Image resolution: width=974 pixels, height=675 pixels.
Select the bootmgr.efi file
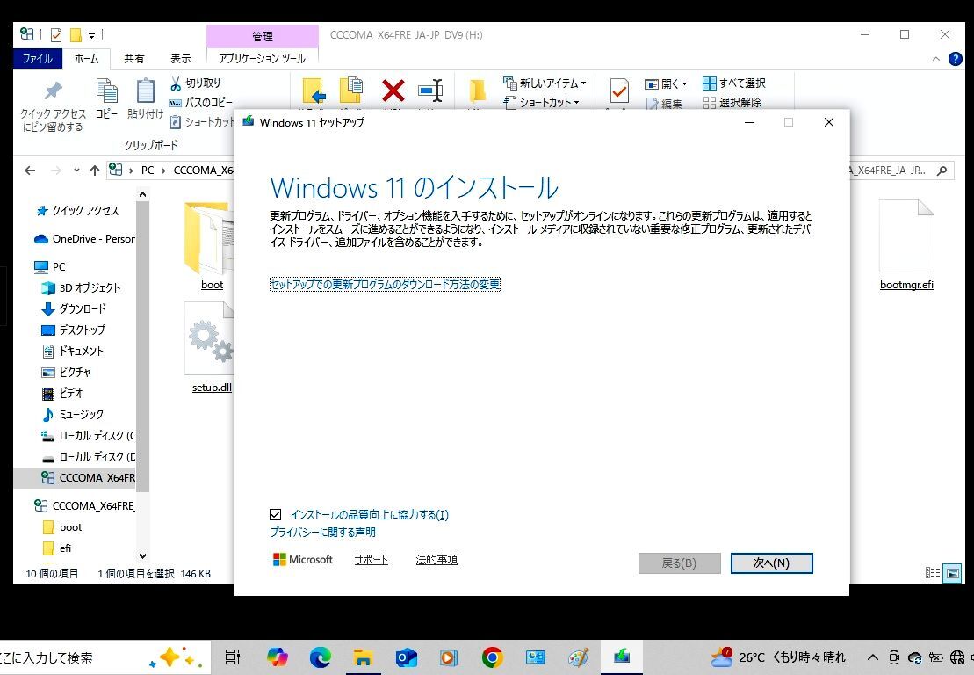coord(906,245)
